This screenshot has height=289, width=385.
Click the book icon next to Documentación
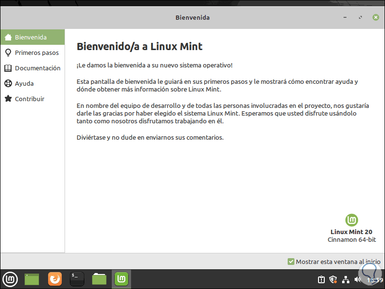click(8, 68)
